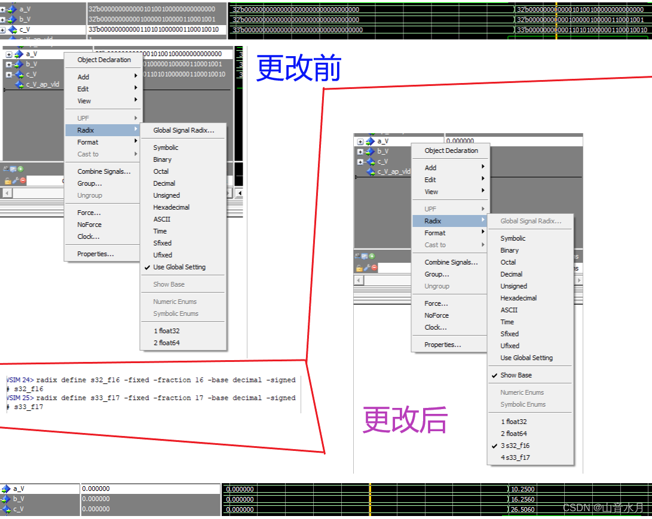Click the 26.5060 value in the bottom waveform
The width and height of the screenshot is (652, 519).
(522, 510)
